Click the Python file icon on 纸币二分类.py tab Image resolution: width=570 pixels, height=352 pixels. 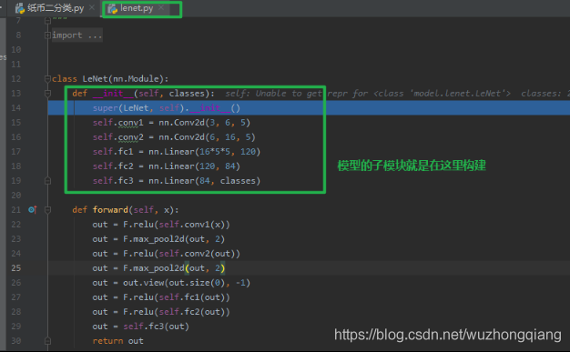coord(20,8)
